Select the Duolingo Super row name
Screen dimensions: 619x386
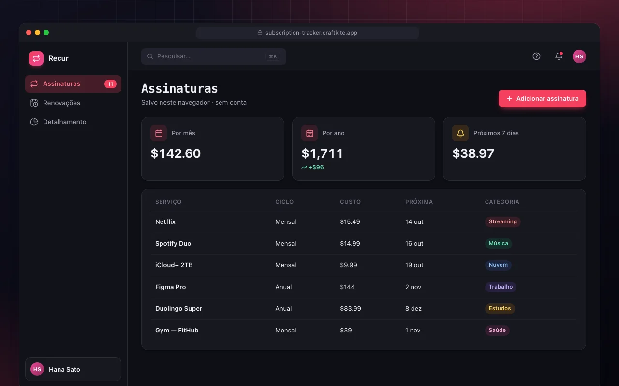[x=179, y=309]
